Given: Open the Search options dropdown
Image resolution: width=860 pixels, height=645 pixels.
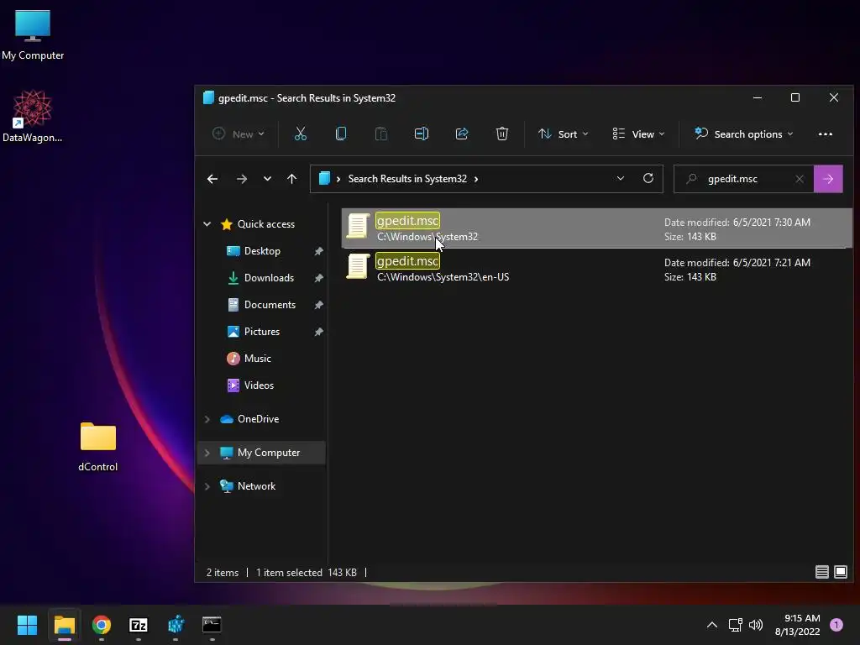Looking at the screenshot, I should point(744,134).
